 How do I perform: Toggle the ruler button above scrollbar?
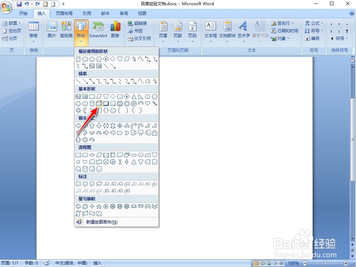click(353, 60)
